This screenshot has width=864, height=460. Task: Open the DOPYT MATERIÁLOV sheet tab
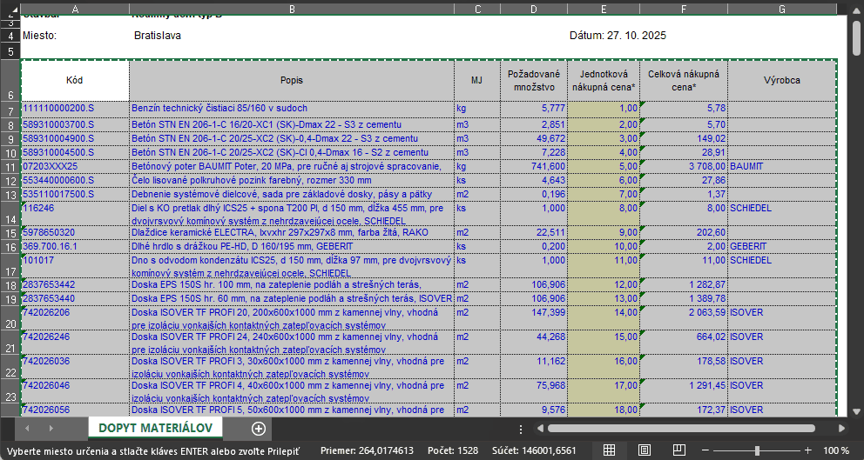click(x=155, y=428)
